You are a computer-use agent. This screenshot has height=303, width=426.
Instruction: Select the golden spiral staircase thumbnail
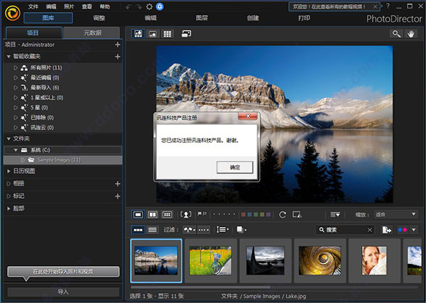click(x=319, y=260)
